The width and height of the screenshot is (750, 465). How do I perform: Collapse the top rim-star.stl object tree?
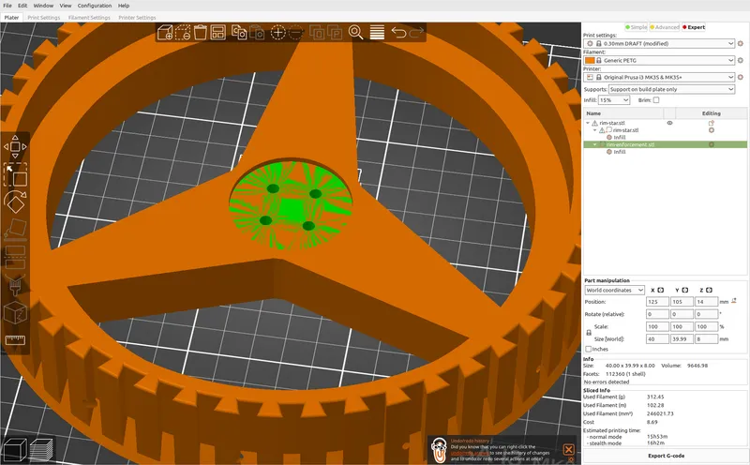(588, 123)
